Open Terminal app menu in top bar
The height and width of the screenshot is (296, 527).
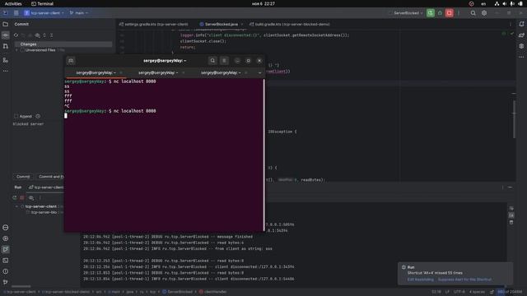click(x=42, y=3)
